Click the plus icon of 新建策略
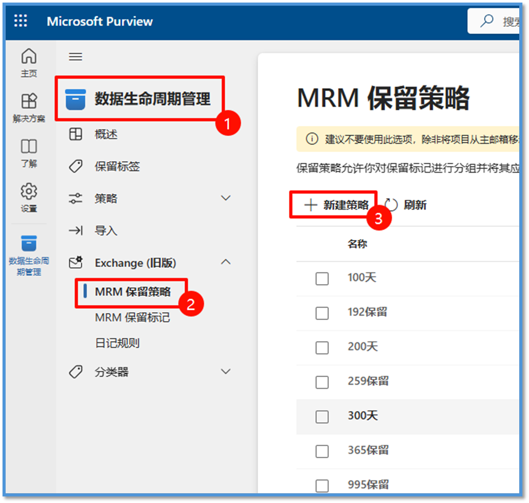This screenshot has width=529, height=503. (311, 204)
